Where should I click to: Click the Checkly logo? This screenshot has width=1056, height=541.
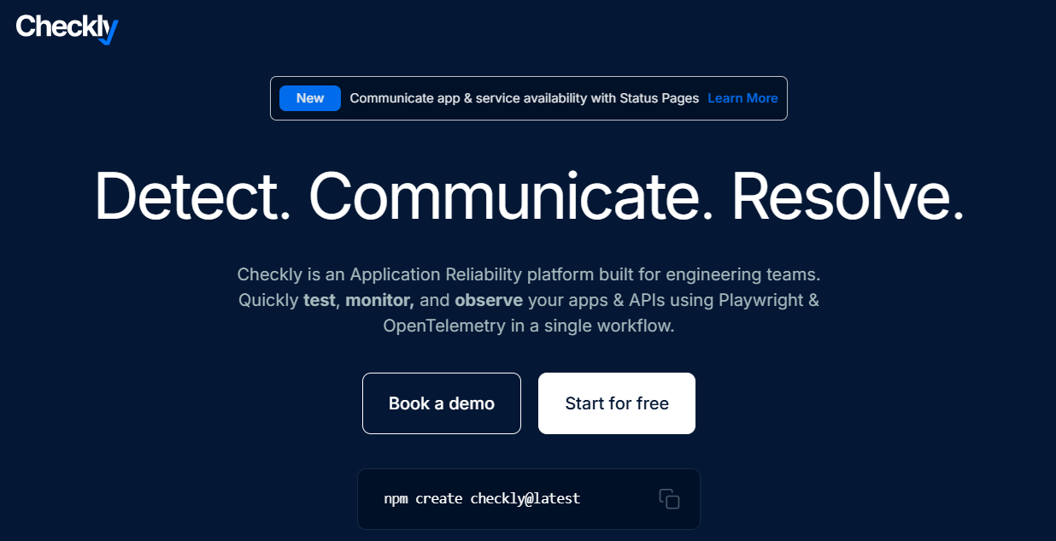67,28
